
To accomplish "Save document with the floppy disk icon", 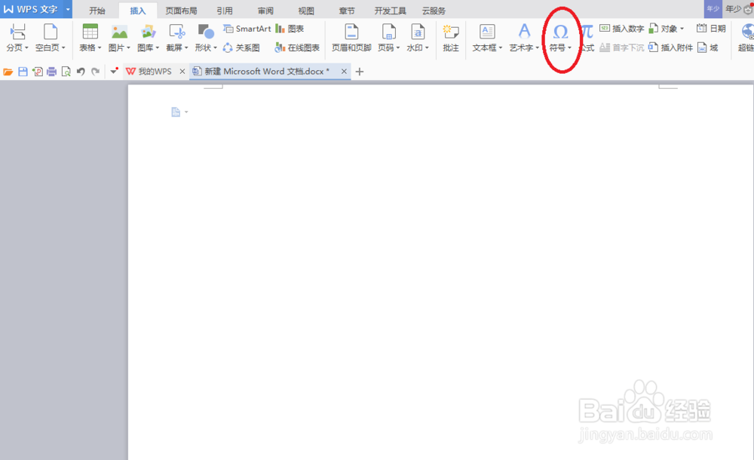I will point(23,72).
